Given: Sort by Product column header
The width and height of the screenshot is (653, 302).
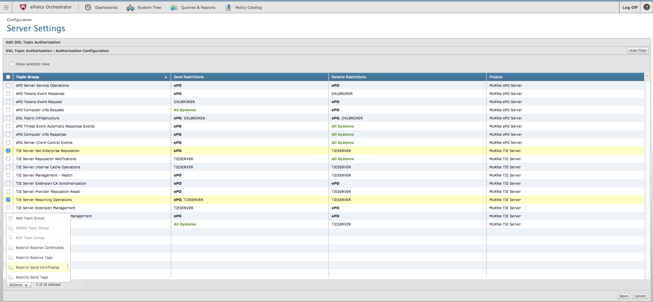Looking at the screenshot, I should point(565,77).
